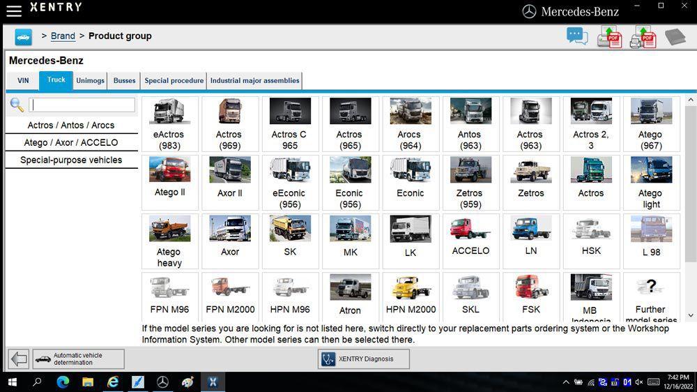The height and width of the screenshot is (392, 697).
Task: Click the print to PDF icon
Action: [x=643, y=37]
